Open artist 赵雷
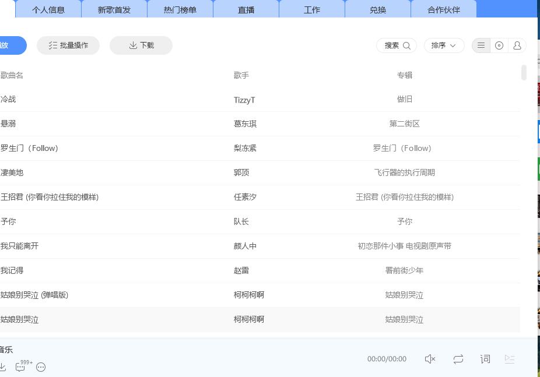This screenshot has height=377, width=540. point(241,270)
